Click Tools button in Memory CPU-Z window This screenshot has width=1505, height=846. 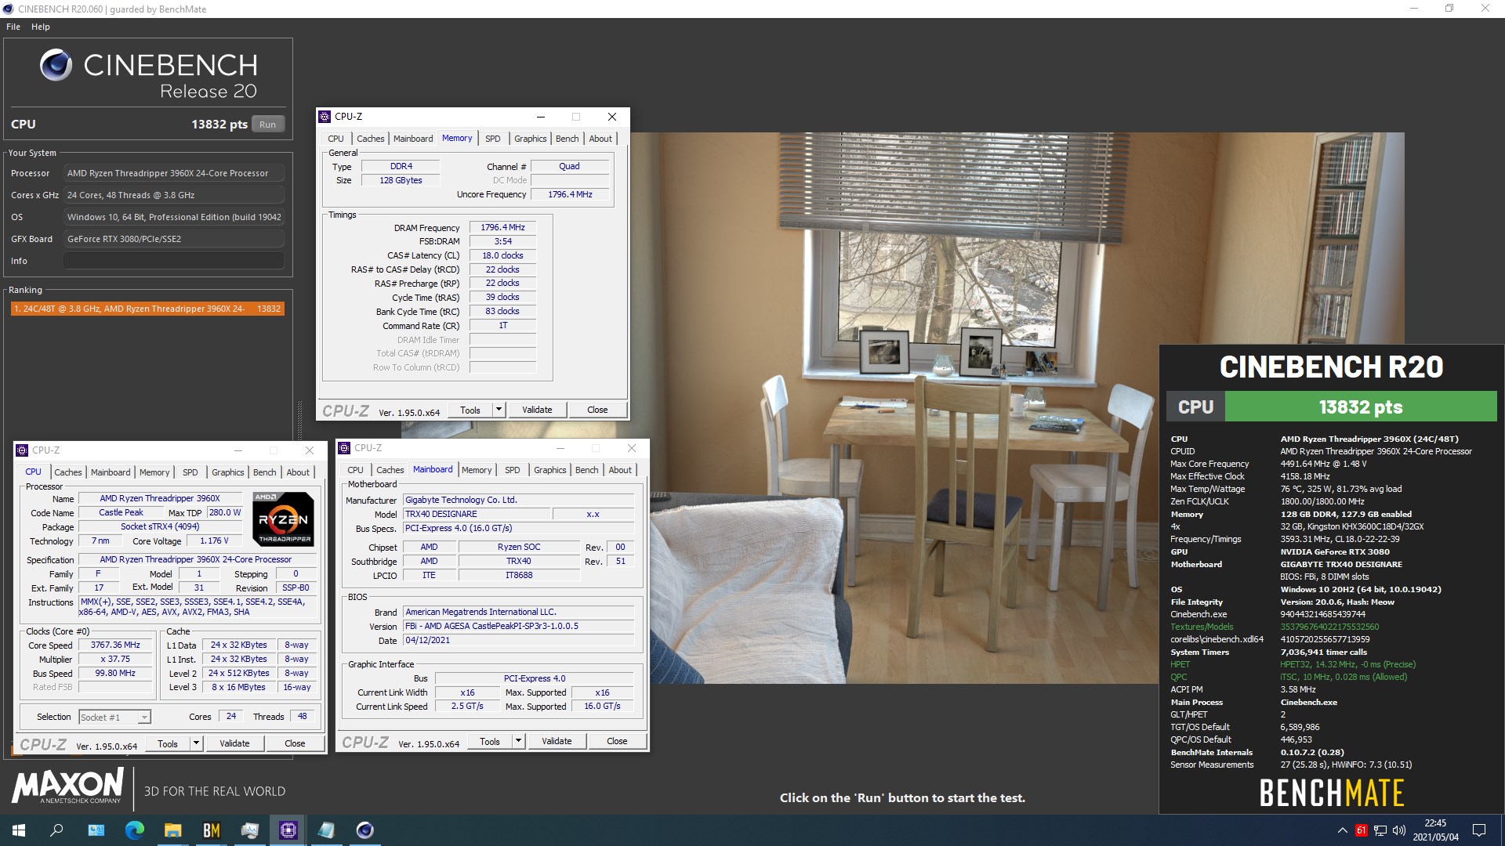[x=470, y=410]
